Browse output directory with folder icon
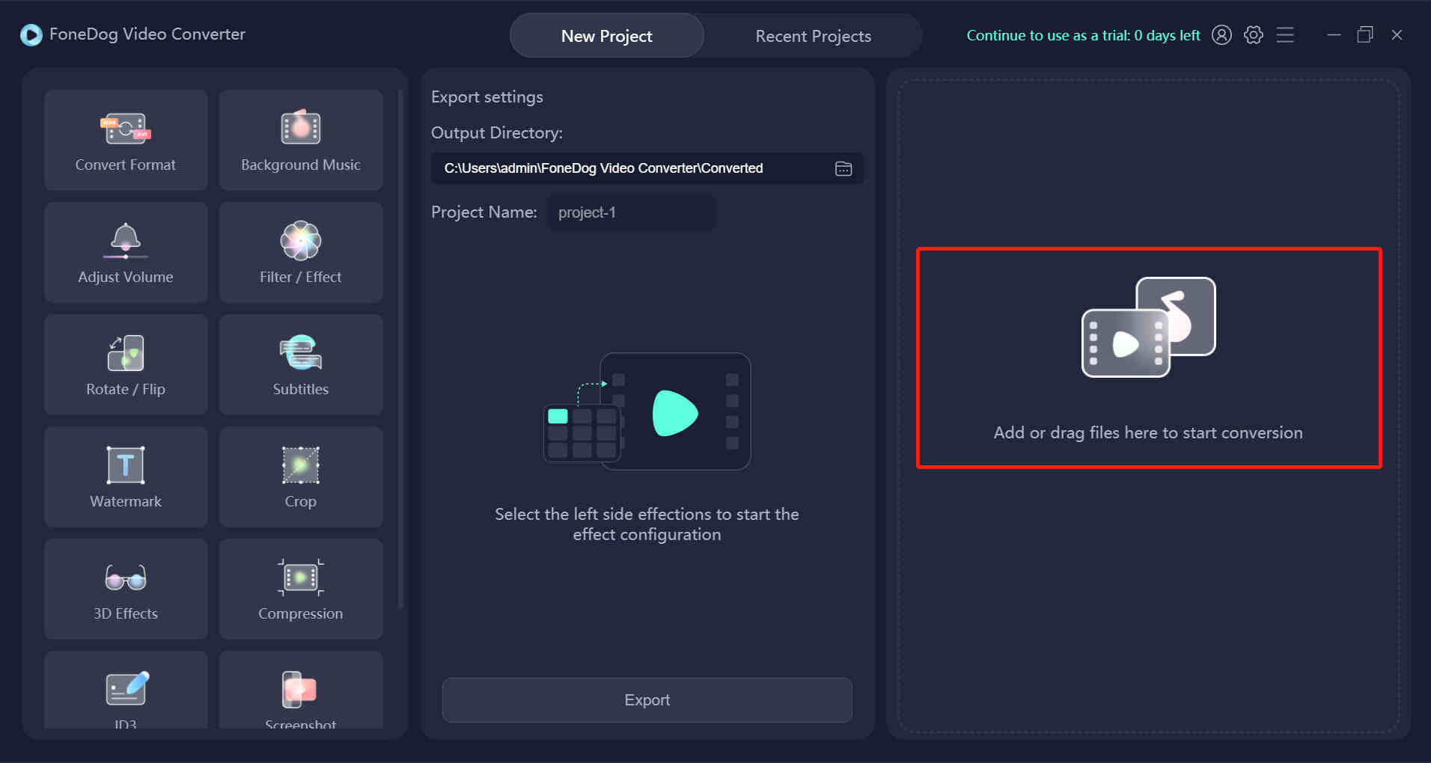Viewport: 1431px width, 763px height. point(843,168)
